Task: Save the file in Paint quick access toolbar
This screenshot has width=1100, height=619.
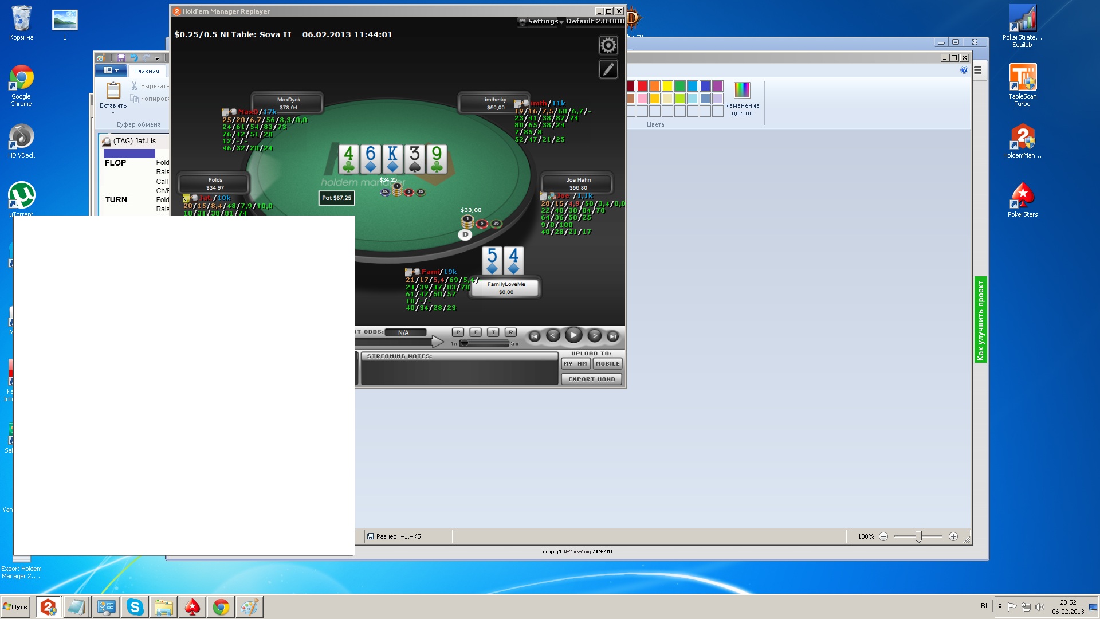Action: click(x=121, y=58)
